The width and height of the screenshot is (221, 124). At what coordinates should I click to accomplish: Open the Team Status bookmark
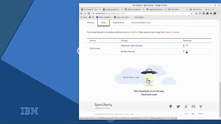(140, 17)
